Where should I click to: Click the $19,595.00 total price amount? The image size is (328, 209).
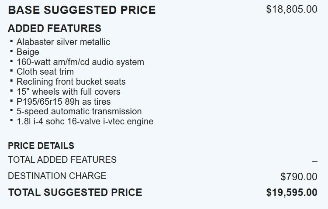pos(291,192)
